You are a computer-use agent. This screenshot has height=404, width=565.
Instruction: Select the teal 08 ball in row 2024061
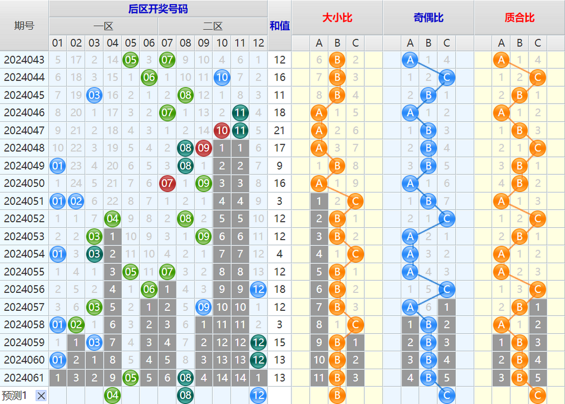[x=185, y=378]
